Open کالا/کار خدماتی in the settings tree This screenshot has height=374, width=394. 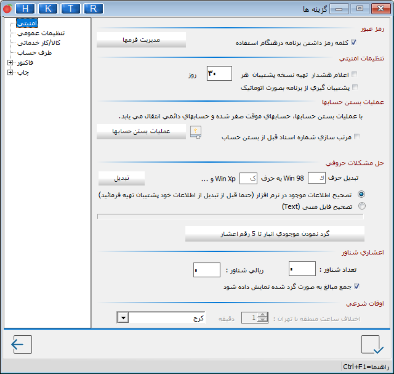coord(39,43)
